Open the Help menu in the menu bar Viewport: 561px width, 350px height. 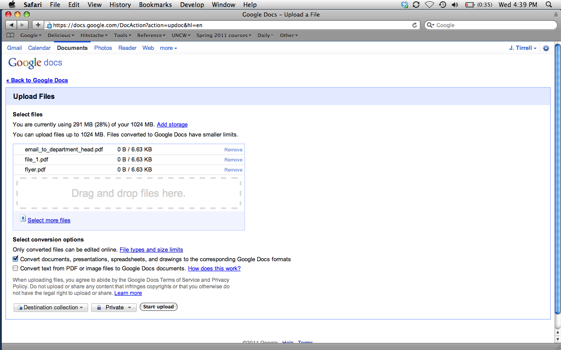coord(250,5)
